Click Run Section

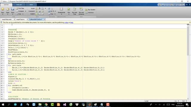click(90, 10)
